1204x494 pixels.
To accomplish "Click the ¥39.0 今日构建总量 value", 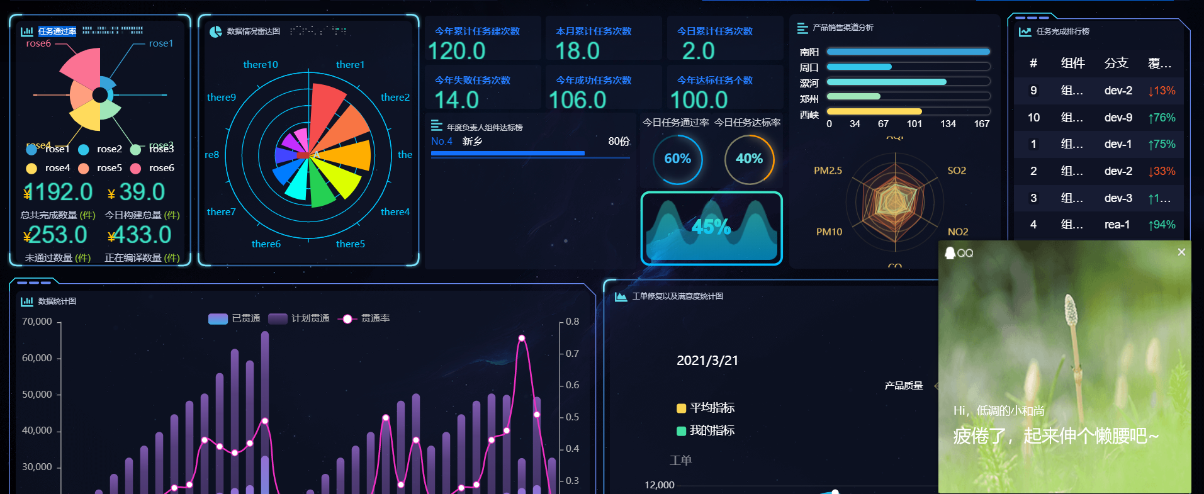I will [136, 192].
